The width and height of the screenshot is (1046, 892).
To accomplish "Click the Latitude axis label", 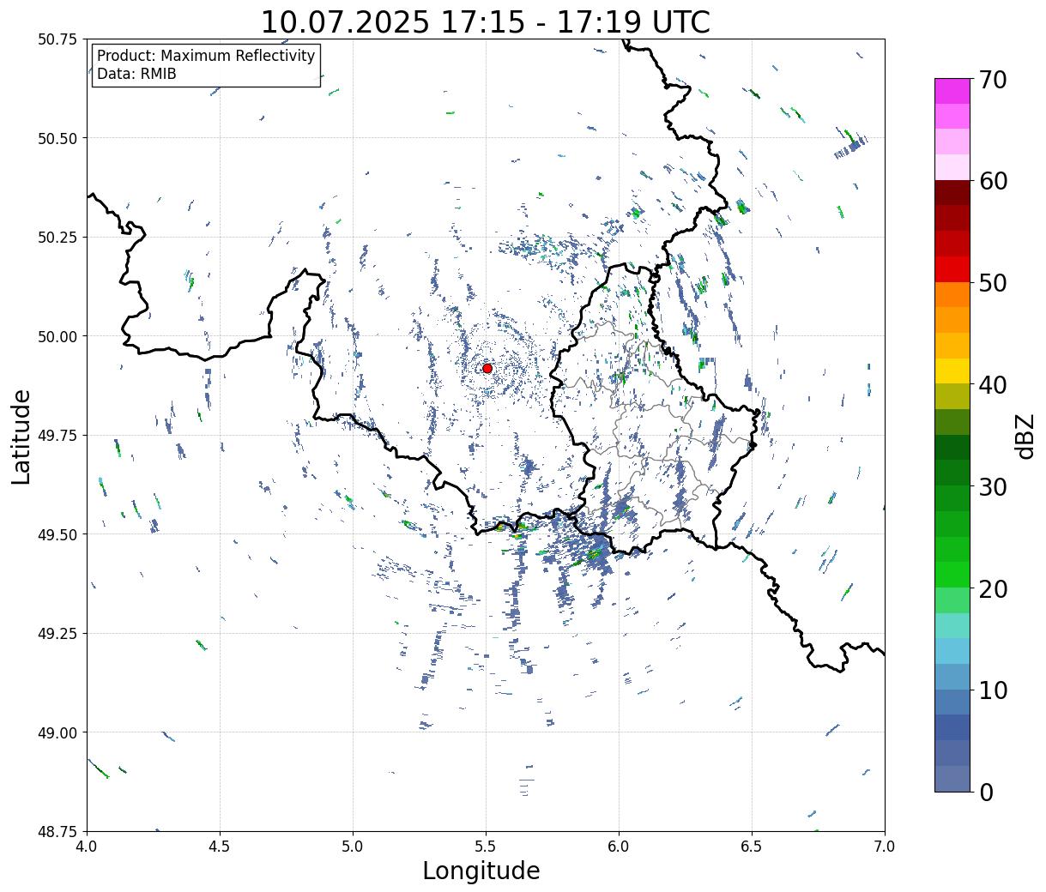I will coord(21,436).
